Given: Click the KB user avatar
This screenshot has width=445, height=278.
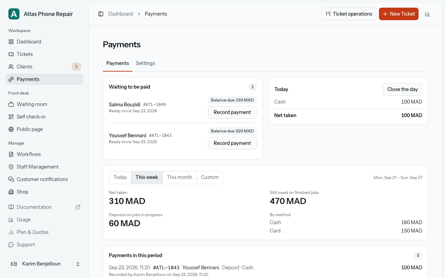Looking at the screenshot, I should tap(14, 264).
